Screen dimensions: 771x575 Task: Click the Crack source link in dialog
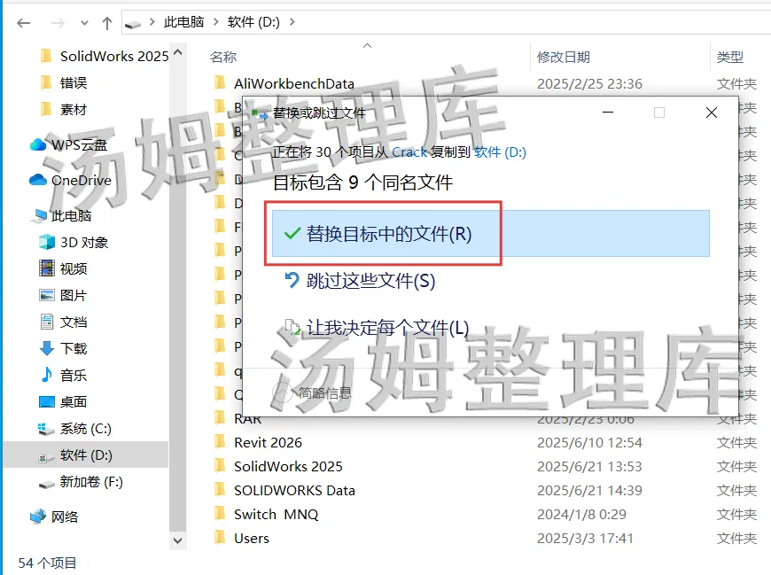click(409, 152)
